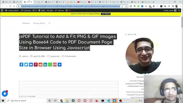The image size is (183, 103).
Task: Expand the Howdy, admin account menu
Action: (x=170, y=11)
